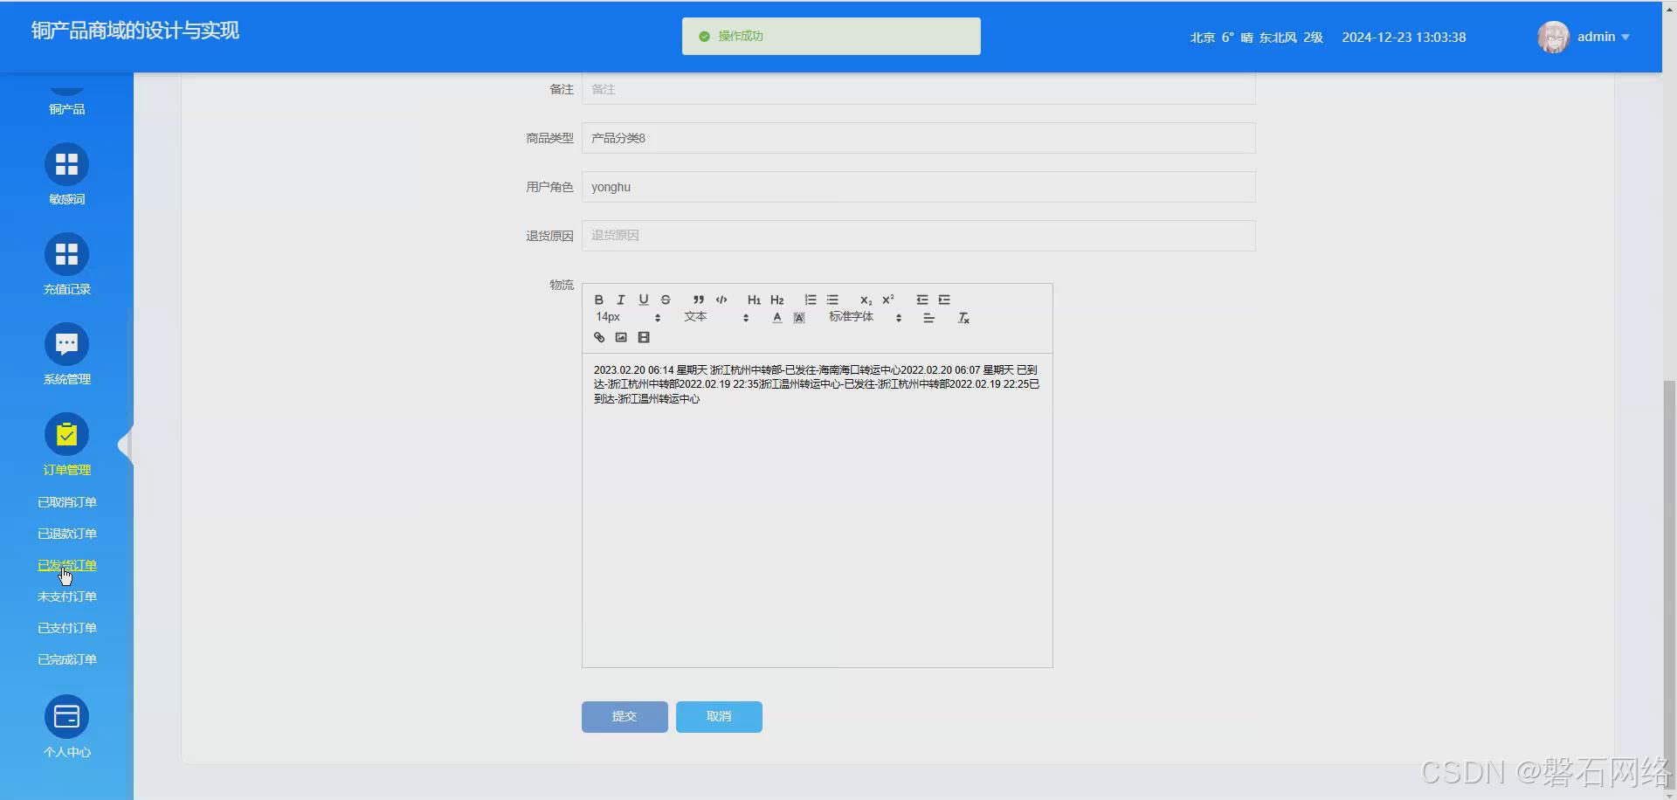Click the admin avatar picture
Viewport: 1677px width, 800px height.
point(1553,37)
